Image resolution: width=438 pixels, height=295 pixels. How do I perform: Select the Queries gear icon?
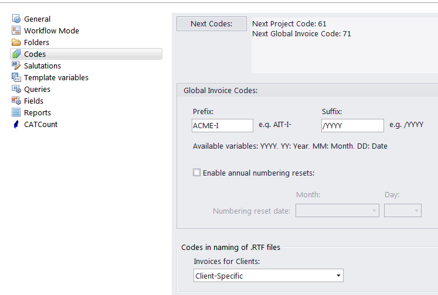[16, 89]
